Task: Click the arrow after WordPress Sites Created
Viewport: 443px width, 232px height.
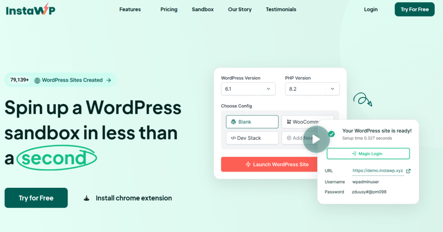Action: (109, 80)
